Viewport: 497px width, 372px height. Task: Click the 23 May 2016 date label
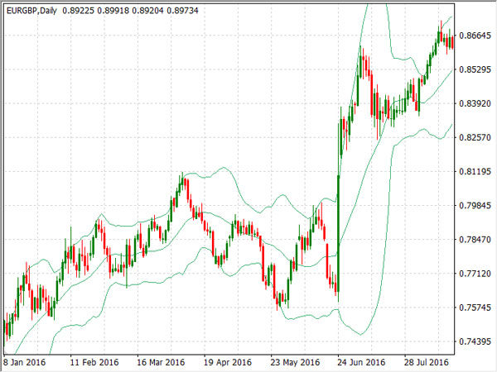click(295, 362)
